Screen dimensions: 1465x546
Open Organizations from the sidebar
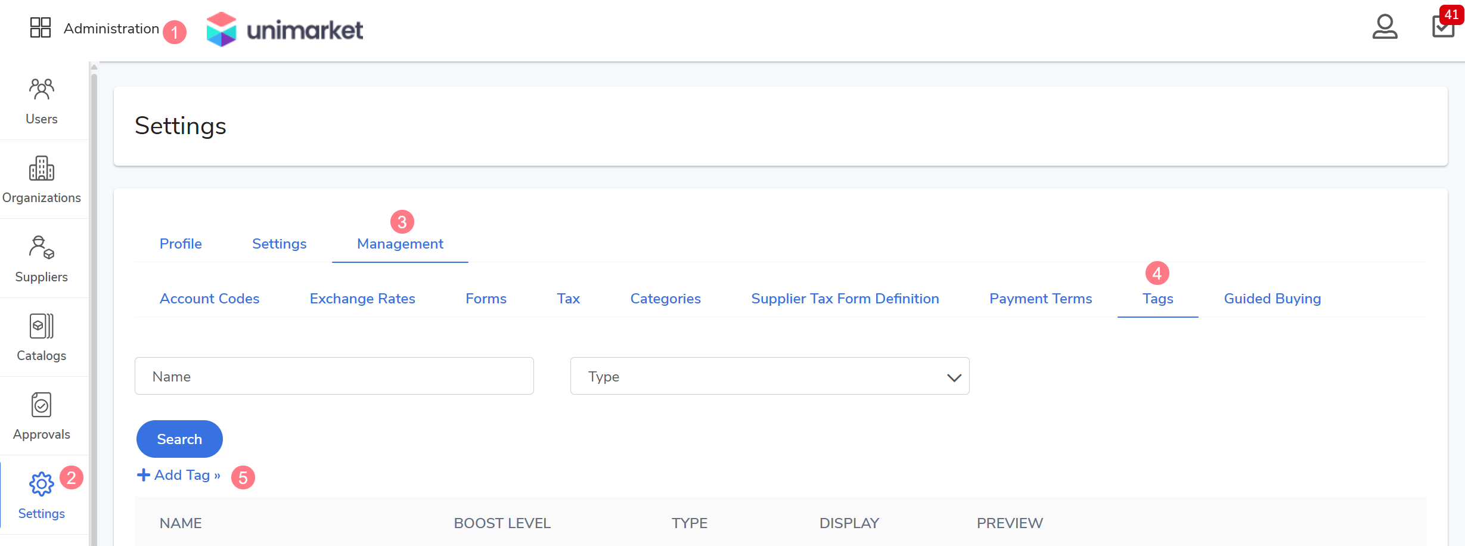[42, 179]
